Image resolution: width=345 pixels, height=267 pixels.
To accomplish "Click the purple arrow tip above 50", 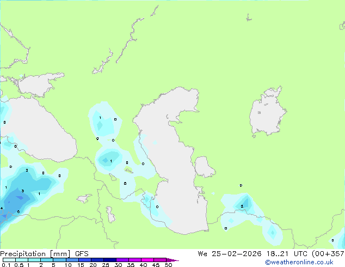I will tap(172, 260).
